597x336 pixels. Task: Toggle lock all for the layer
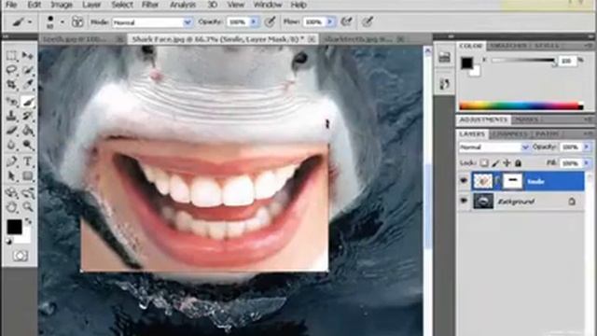click(x=518, y=163)
